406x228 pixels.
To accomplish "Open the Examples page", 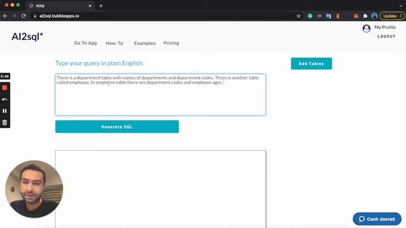I will pyautogui.click(x=145, y=44).
